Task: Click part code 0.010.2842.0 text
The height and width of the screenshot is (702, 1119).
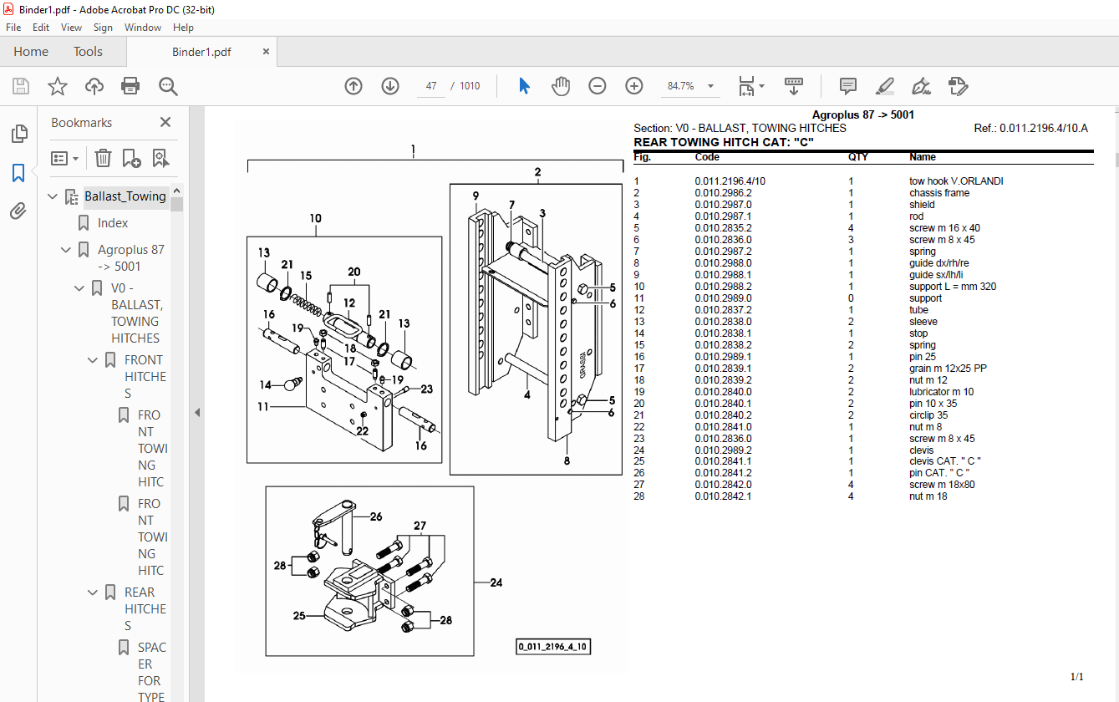Action: coord(723,485)
